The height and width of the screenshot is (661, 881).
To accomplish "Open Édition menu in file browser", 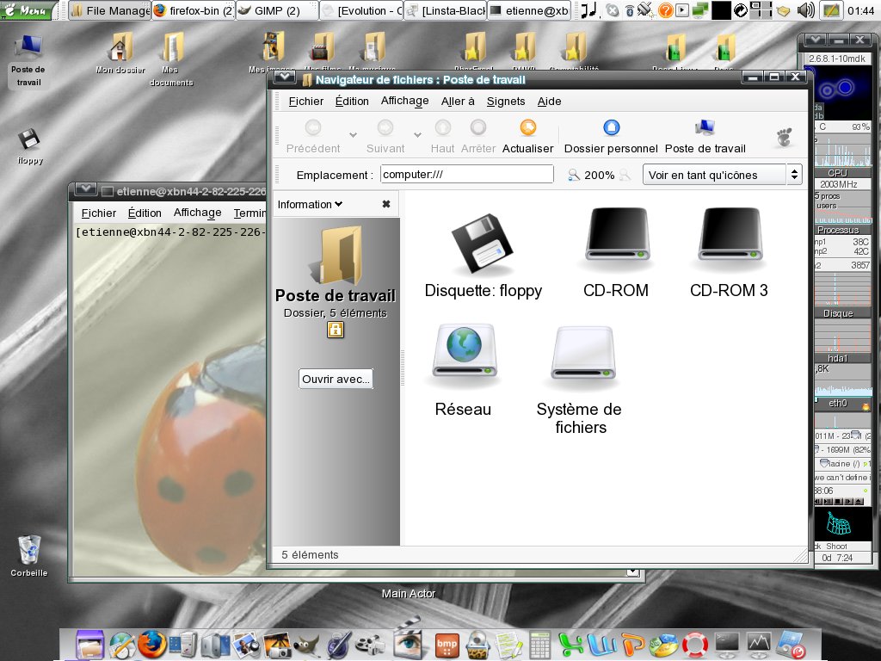I will click(352, 102).
